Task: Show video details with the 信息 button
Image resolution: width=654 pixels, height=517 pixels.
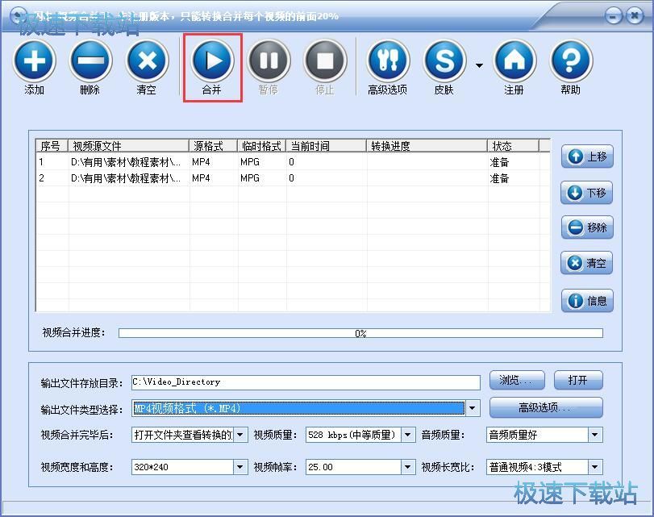Action: click(587, 301)
